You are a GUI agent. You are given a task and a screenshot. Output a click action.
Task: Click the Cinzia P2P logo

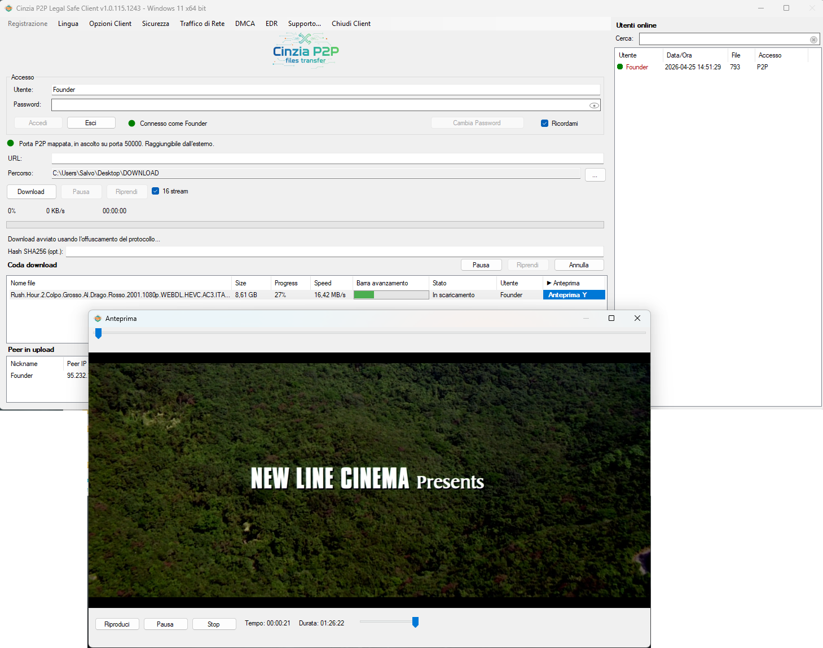pyautogui.click(x=305, y=51)
